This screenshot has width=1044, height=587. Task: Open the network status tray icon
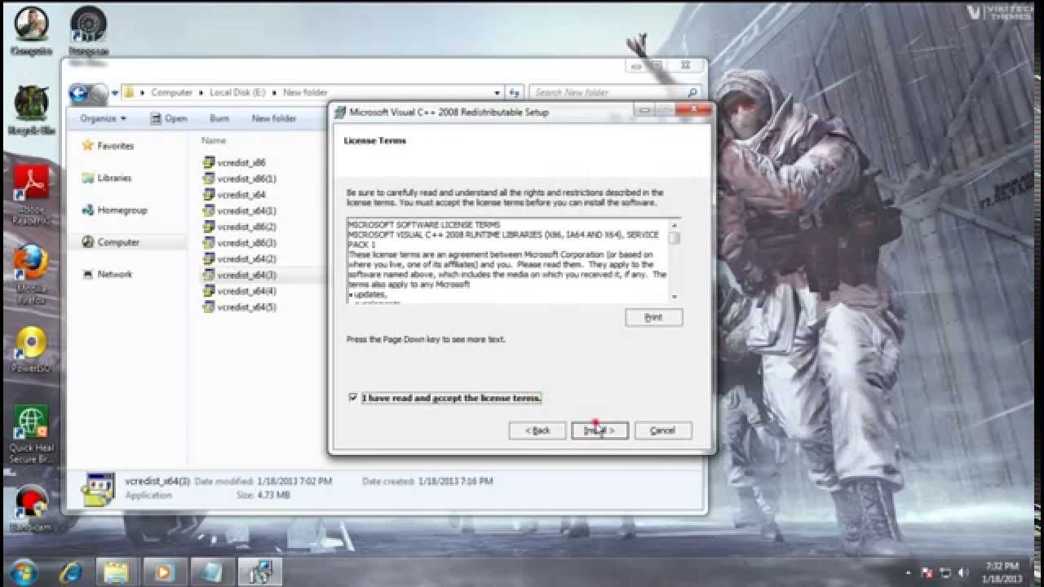pos(945,572)
